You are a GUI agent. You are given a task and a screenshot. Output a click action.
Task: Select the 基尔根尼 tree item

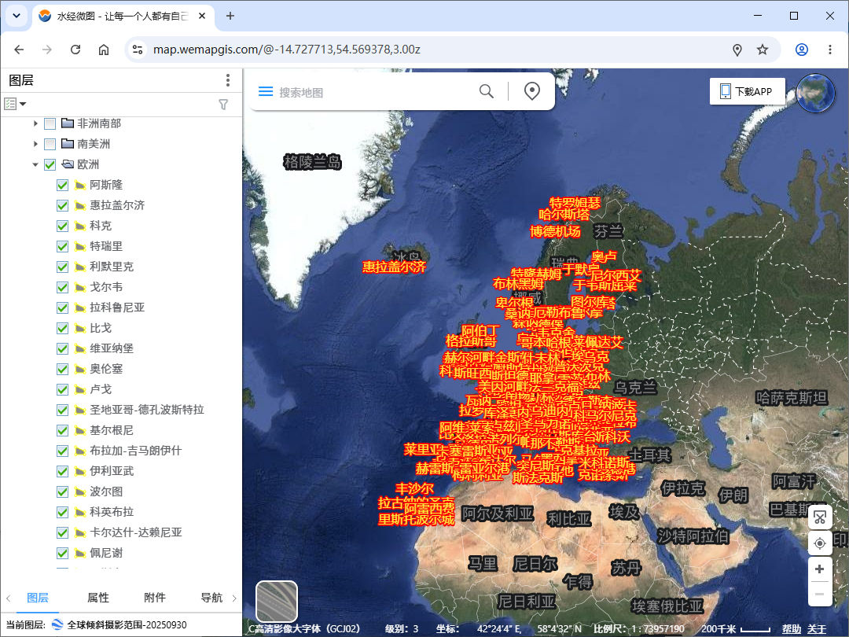pyautogui.click(x=112, y=431)
